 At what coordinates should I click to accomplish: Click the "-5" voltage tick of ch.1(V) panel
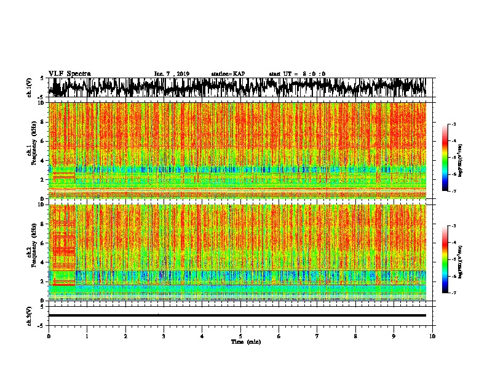[41, 97]
